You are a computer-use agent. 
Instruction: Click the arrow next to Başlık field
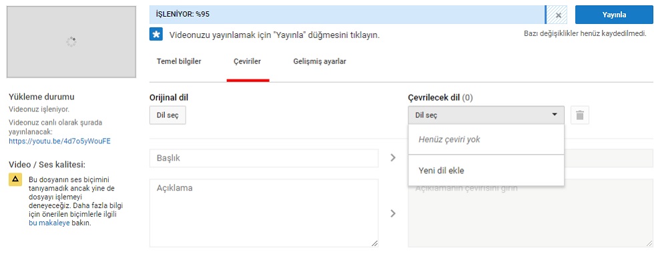(x=392, y=158)
